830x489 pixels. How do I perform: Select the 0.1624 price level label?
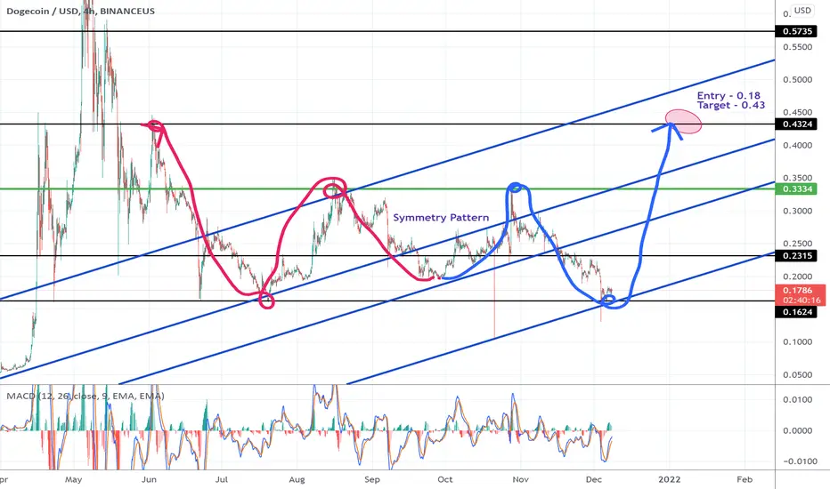[797, 312]
